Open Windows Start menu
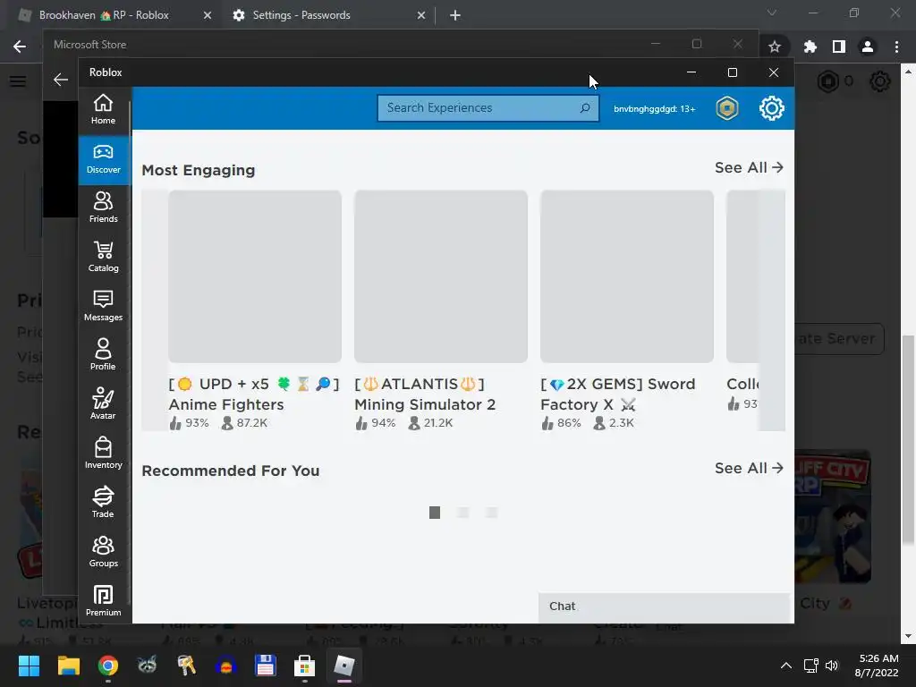 [x=29, y=666]
